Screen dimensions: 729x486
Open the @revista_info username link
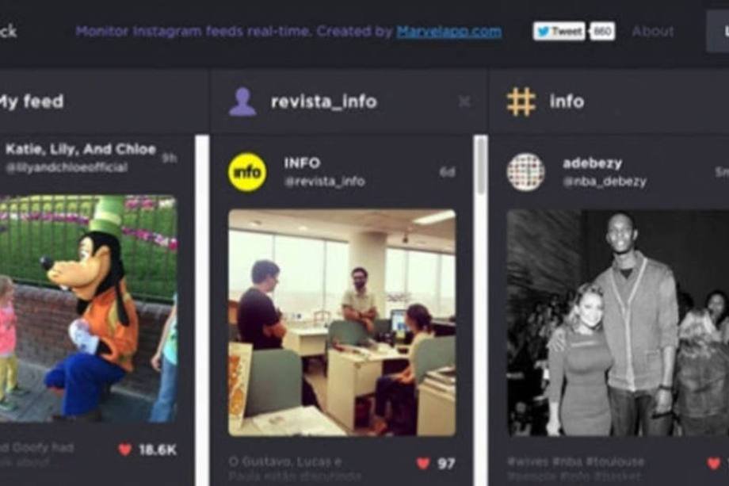tap(325, 182)
